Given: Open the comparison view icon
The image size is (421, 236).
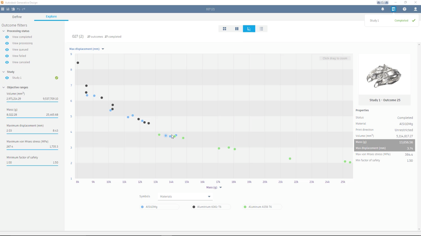Looking at the screenshot, I should (236, 29).
